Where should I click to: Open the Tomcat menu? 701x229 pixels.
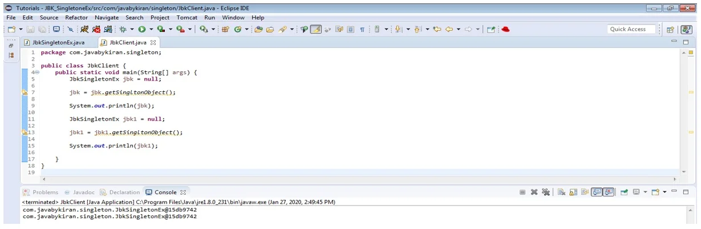(x=187, y=18)
